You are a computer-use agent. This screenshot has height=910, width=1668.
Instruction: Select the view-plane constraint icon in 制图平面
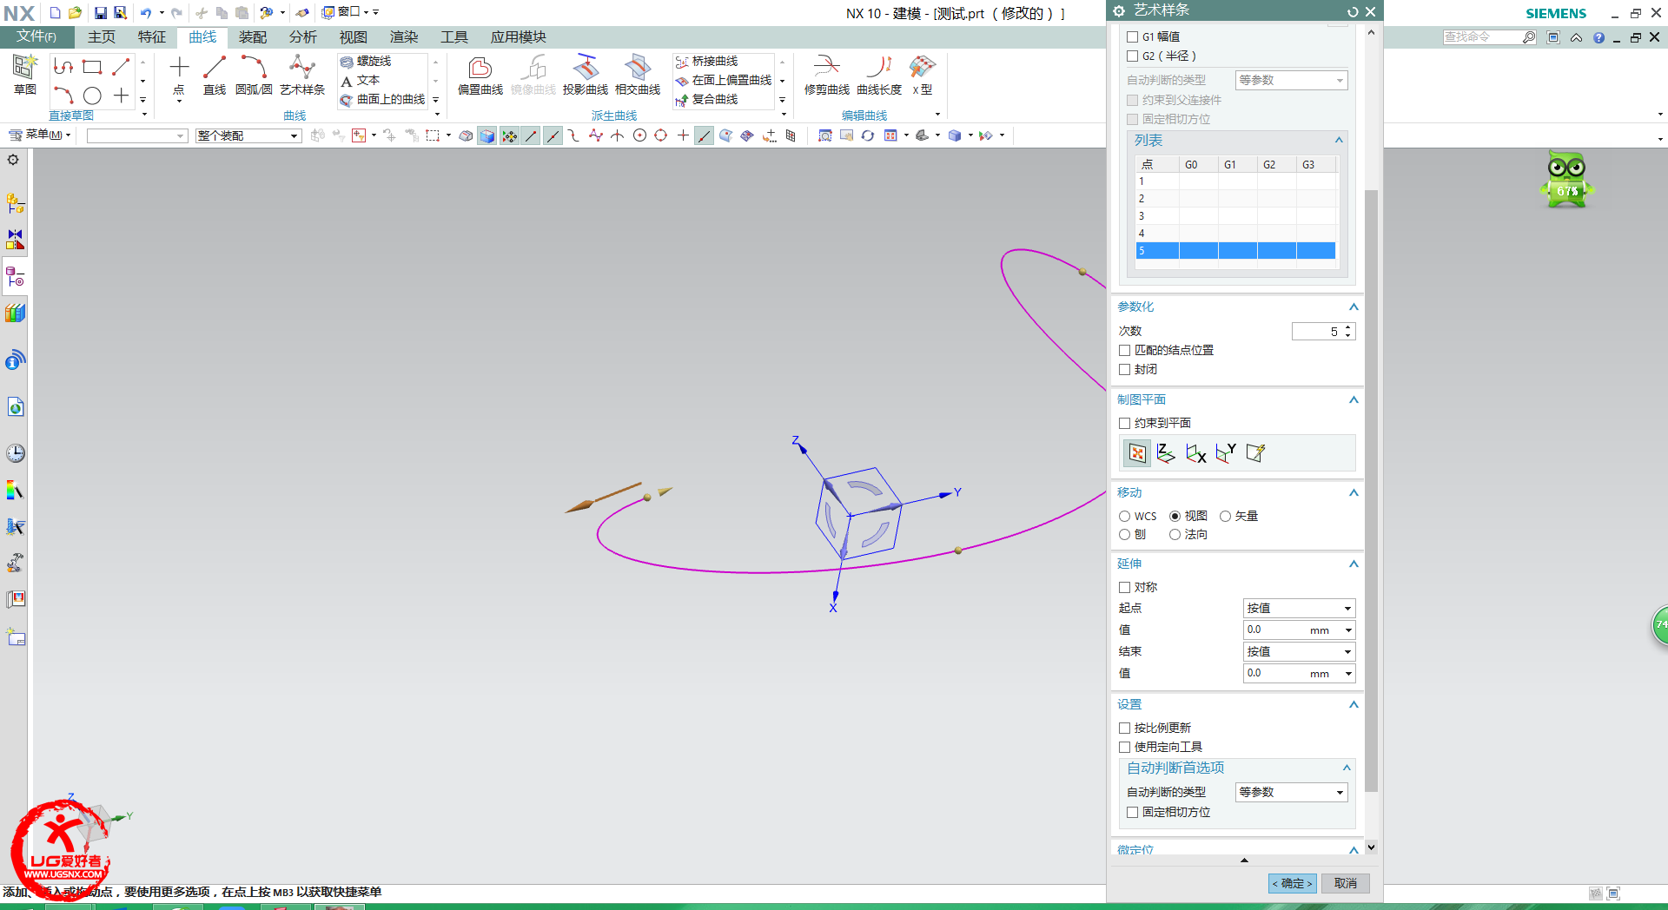coord(1137,452)
